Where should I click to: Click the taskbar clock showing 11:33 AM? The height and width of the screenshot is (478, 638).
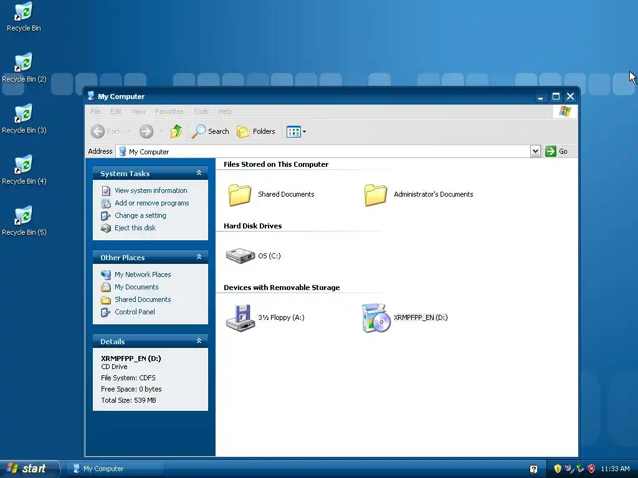pos(615,469)
